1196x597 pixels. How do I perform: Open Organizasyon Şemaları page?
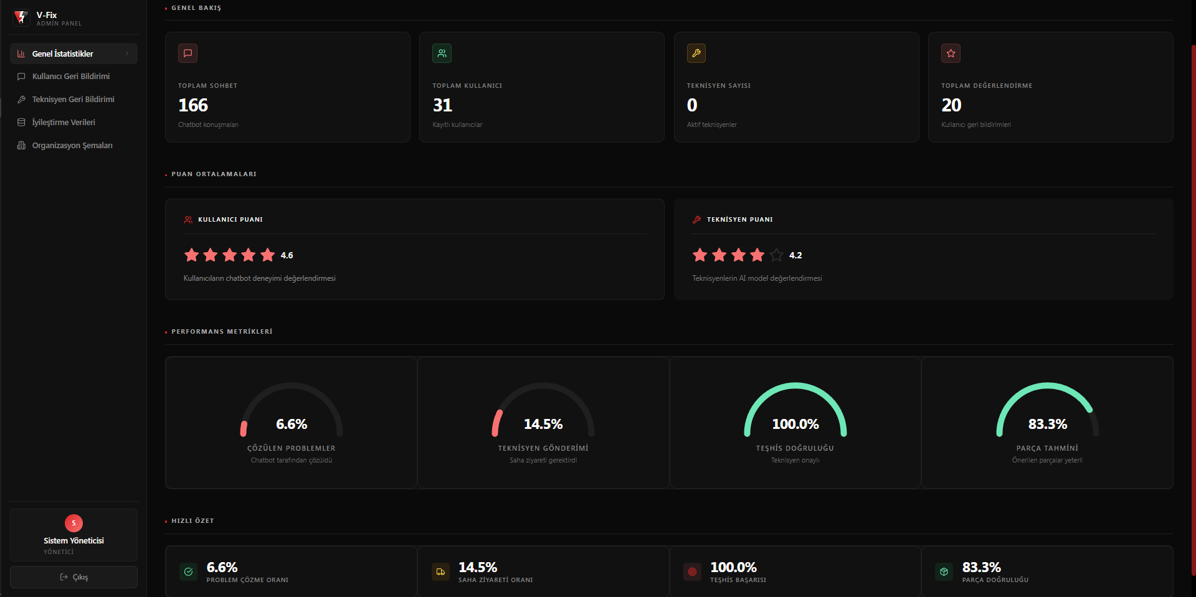click(74, 146)
